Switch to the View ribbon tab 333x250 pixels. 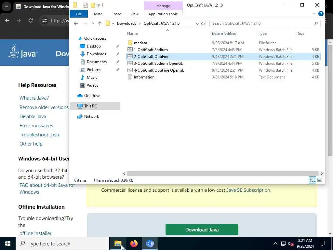tap(134, 14)
